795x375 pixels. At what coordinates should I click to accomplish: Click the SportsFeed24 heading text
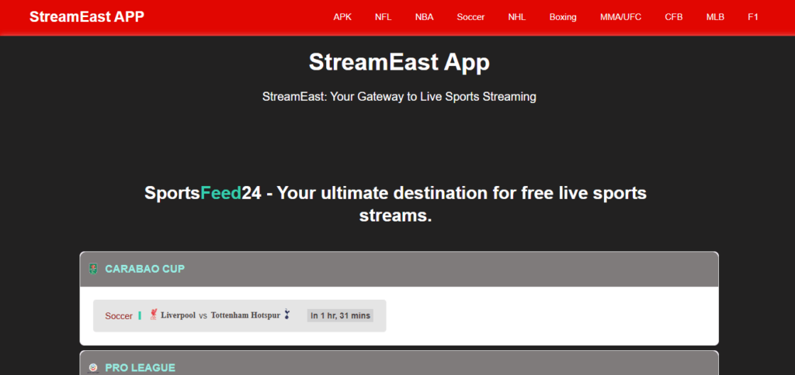[x=395, y=205]
